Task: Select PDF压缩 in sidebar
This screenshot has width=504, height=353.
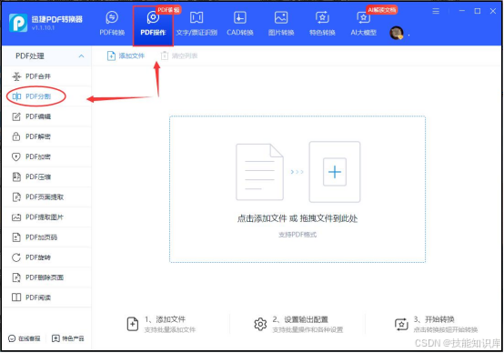Action: coord(46,176)
